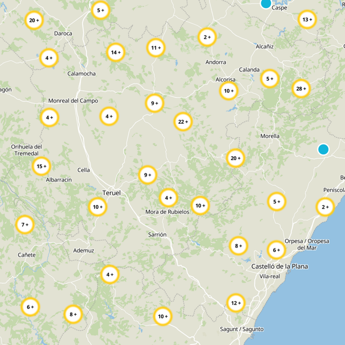Viewport: 345px width, 345px height.
Task: Expand the 11+ cluster marker
Action: tap(156, 47)
